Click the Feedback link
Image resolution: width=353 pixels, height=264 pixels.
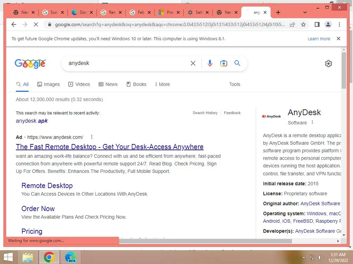pyautogui.click(x=232, y=113)
